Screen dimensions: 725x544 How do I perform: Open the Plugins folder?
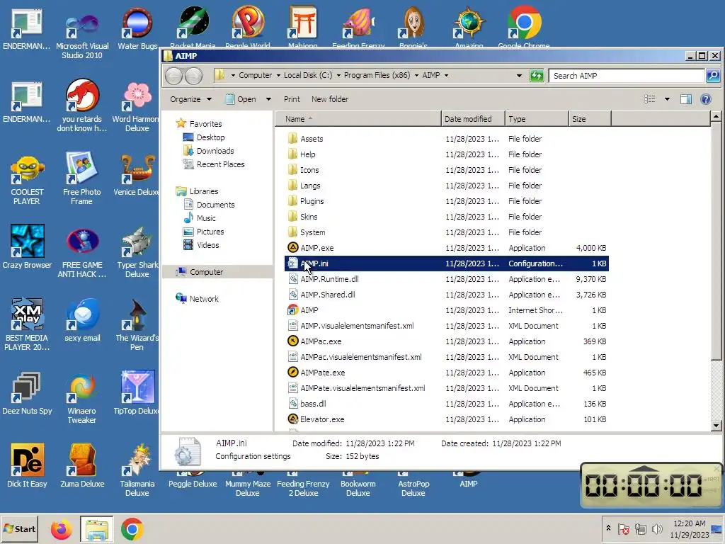point(312,201)
